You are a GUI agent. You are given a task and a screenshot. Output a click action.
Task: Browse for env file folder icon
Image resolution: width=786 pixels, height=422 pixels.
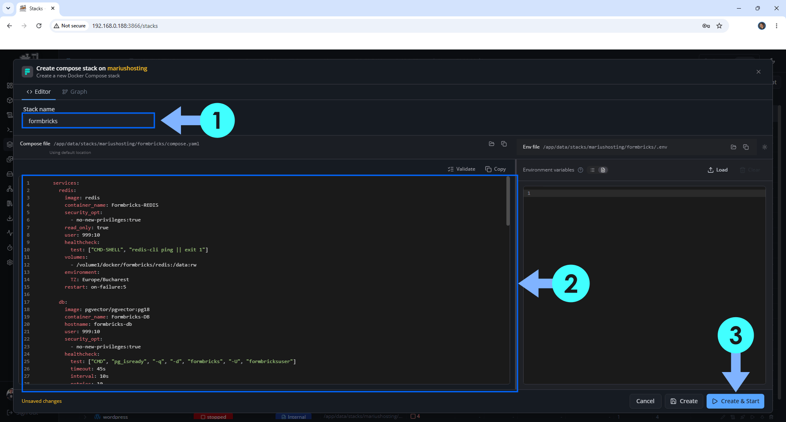734,147
